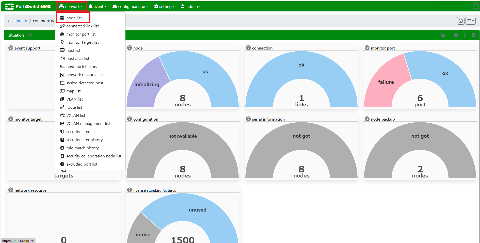Click the not got serial information segment

301,136
